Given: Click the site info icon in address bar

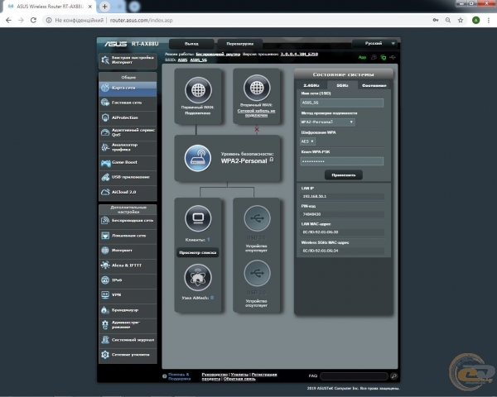Looking at the screenshot, I should (x=49, y=20).
